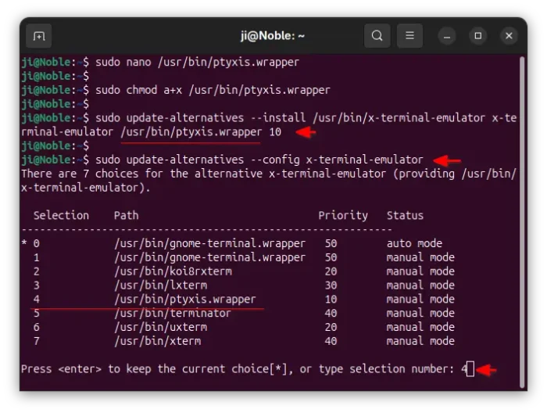Click the red arrow beside selection number 4

(x=486, y=369)
